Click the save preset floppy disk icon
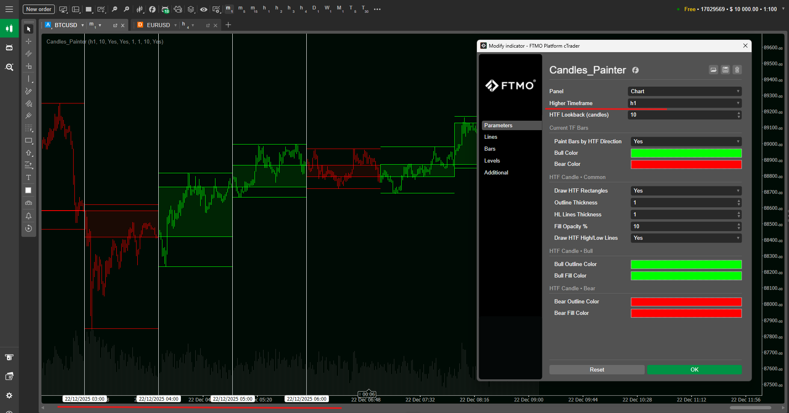 point(725,70)
